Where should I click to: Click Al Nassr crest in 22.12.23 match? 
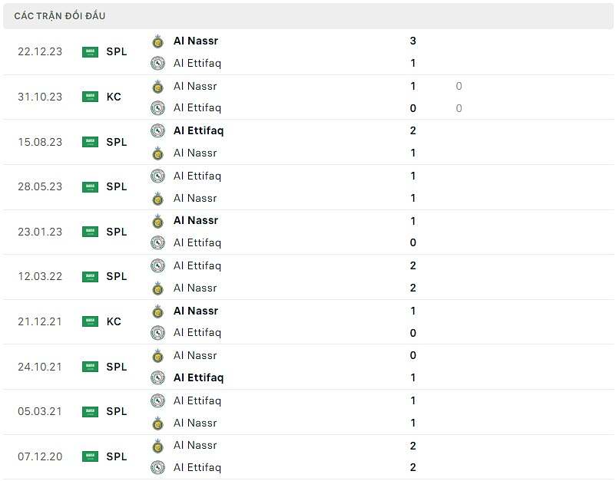click(157, 41)
